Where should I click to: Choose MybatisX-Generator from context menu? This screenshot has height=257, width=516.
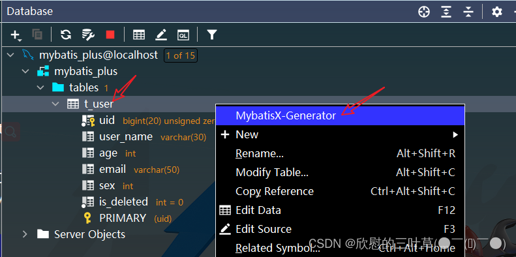coord(341,115)
